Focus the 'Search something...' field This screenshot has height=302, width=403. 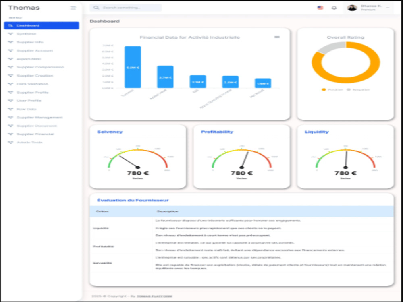(126, 8)
